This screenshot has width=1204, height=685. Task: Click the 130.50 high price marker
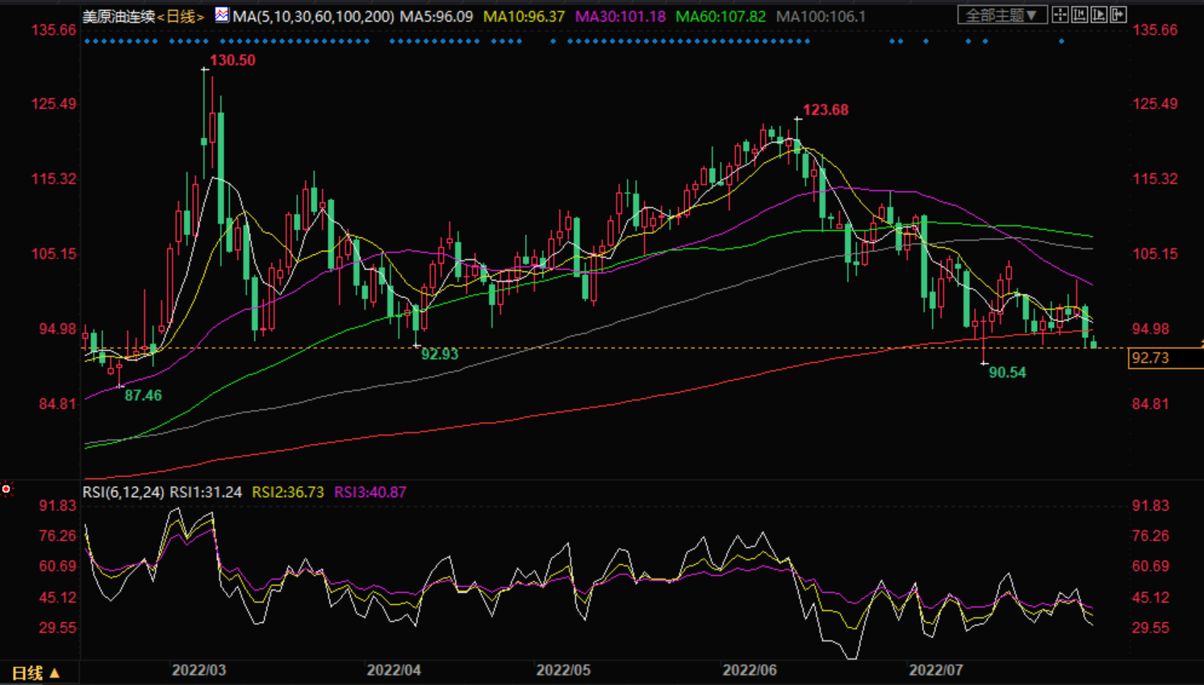click(232, 61)
